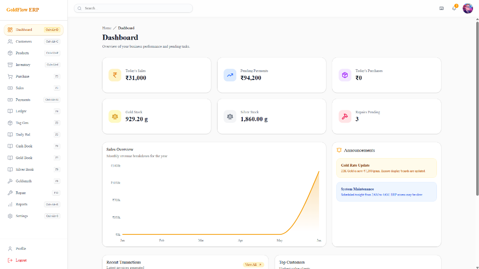Click the Cash Book icon
Viewport: 479px width, 269px height.
pyautogui.click(x=10, y=146)
